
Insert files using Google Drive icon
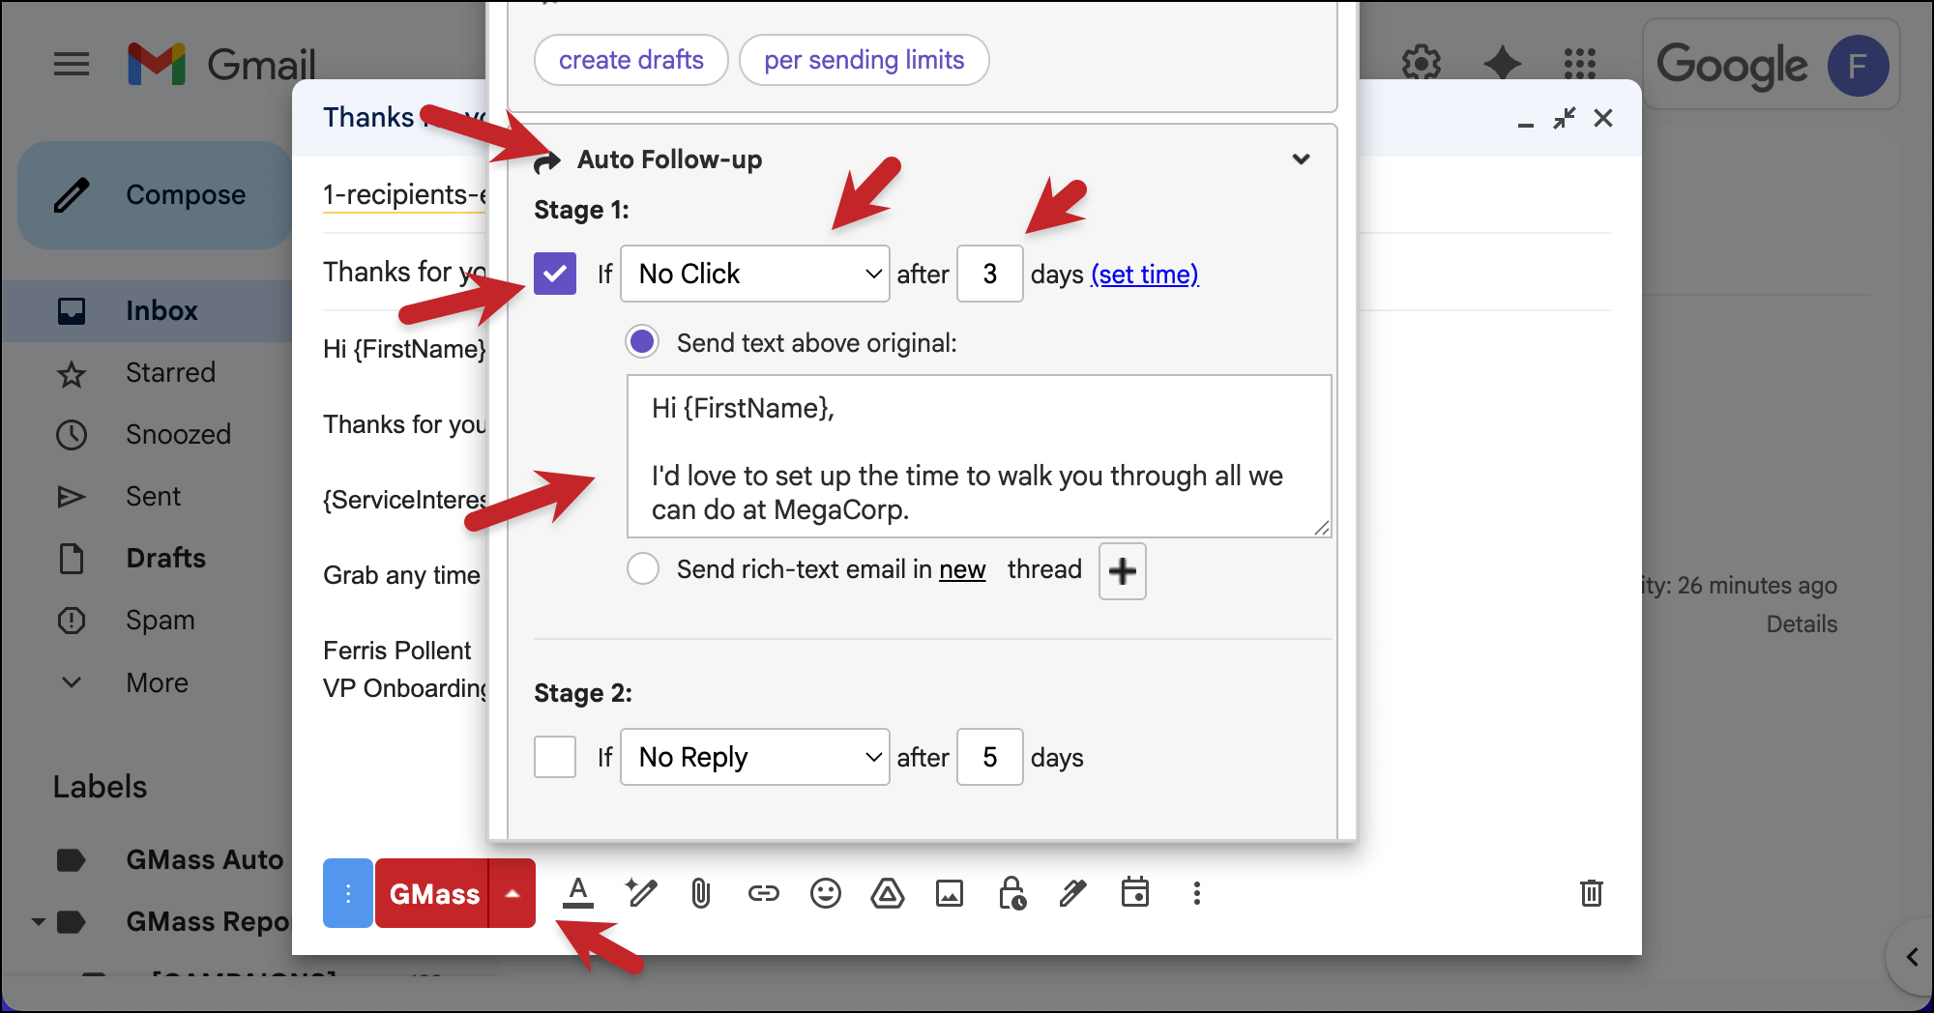pos(888,893)
